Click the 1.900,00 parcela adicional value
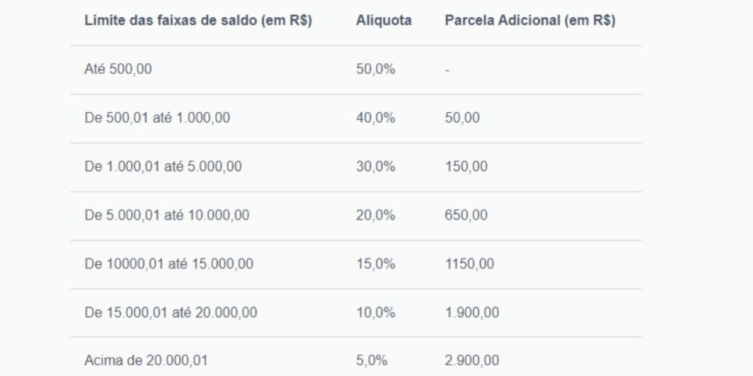Screen dimensions: 753x376 click(472, 313)
